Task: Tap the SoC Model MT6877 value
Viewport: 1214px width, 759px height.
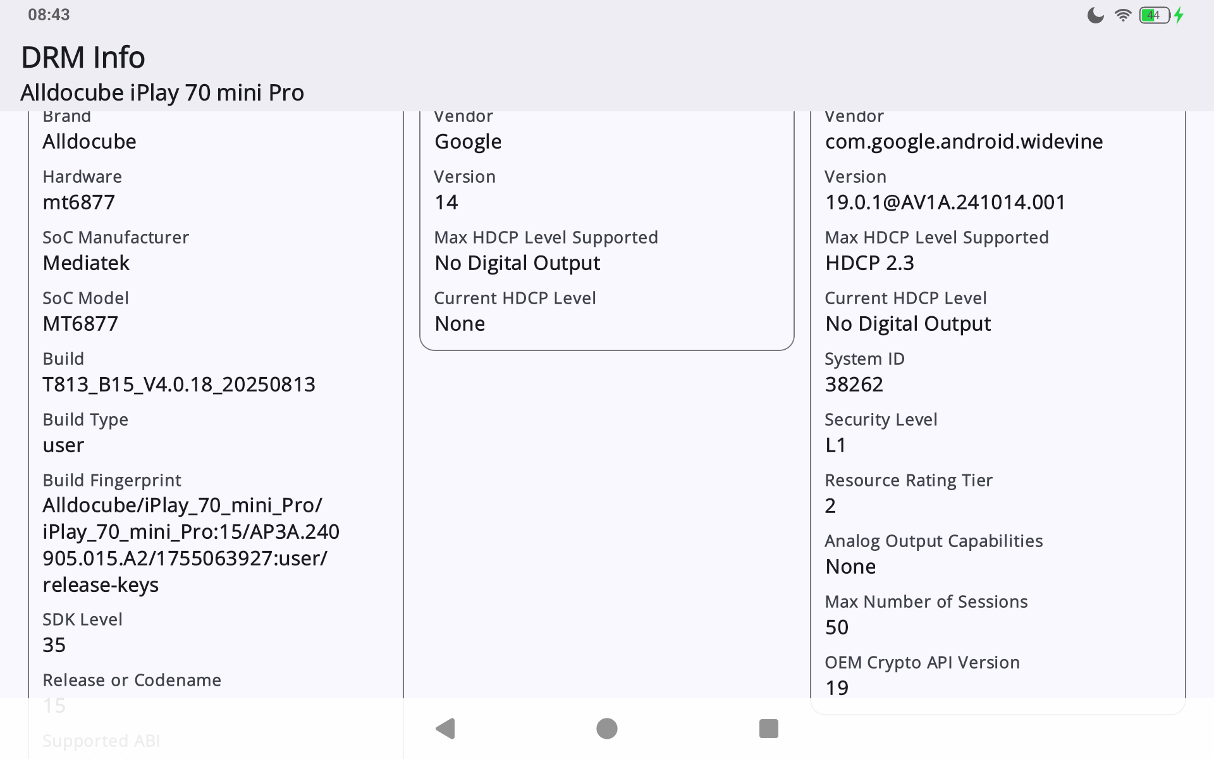Action: click(80, 324)
